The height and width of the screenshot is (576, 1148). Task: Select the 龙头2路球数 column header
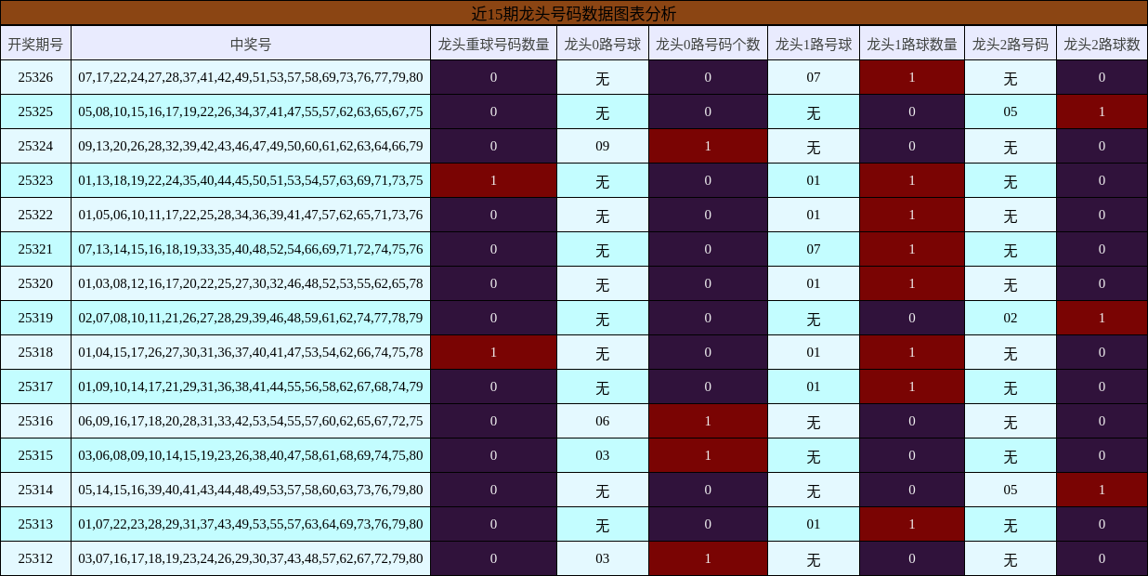tap(1102, 44)
